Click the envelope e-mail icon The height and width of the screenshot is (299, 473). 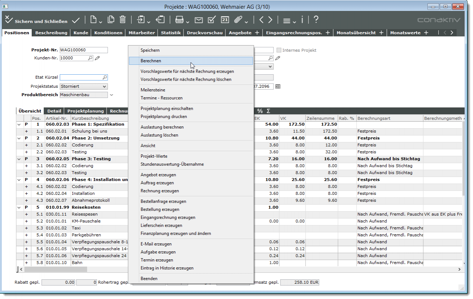click(x=198, y=20)
